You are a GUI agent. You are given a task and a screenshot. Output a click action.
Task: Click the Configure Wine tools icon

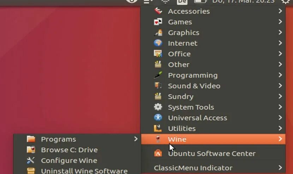point(31,160)
